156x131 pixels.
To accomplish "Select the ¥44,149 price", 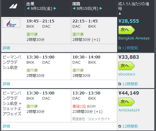I will pos(129,93).
